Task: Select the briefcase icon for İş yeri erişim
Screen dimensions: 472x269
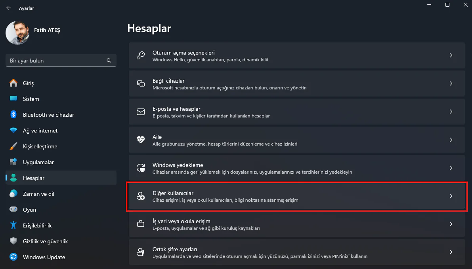Action: tap(141, 224)
